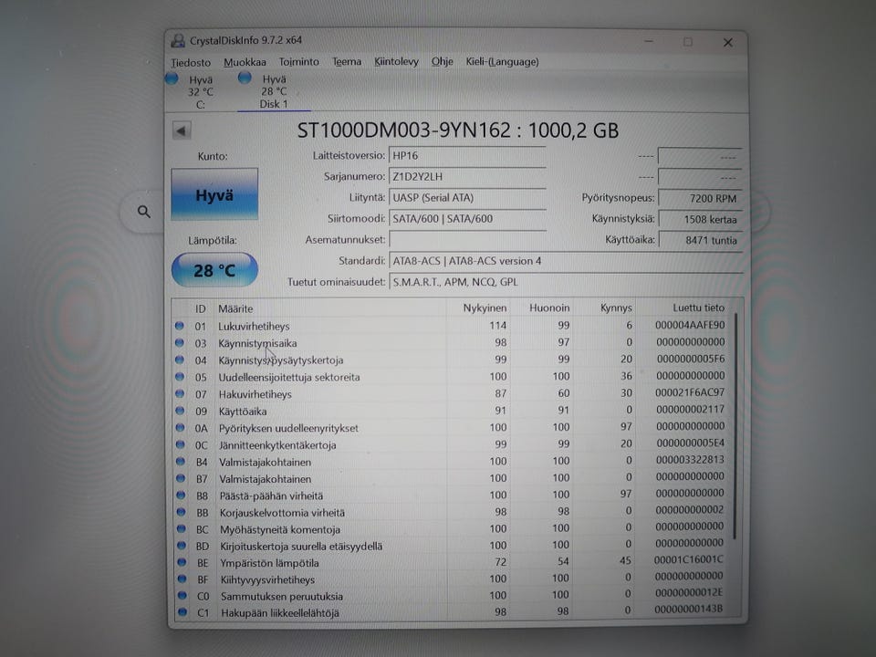Click the status dot for row B4
The width and height of the screenshot is (876, 657).
[181, 462]
